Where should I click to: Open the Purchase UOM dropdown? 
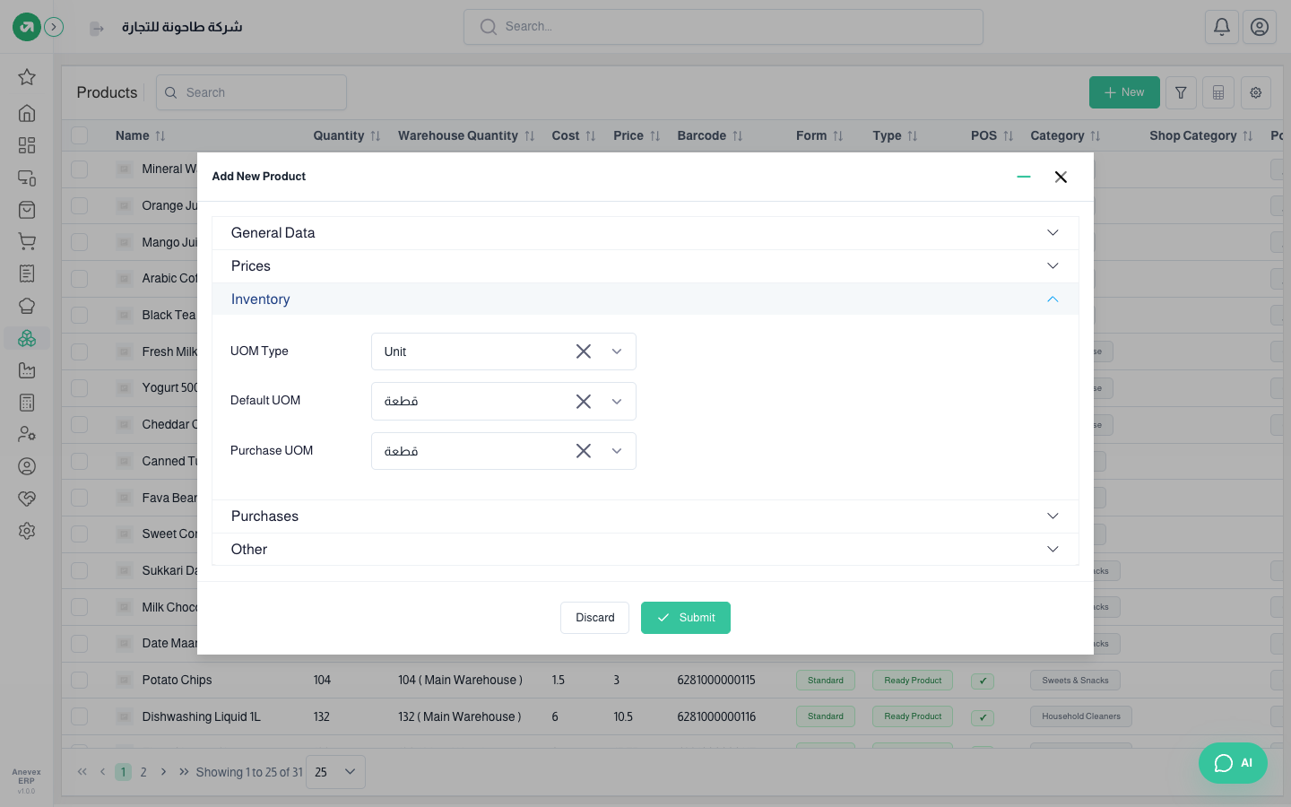tap(617, 451)
